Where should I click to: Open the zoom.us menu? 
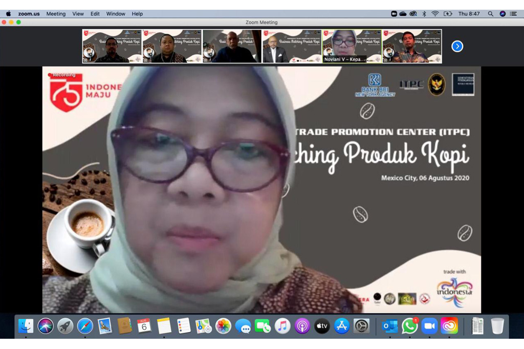(x=29, y=14)
